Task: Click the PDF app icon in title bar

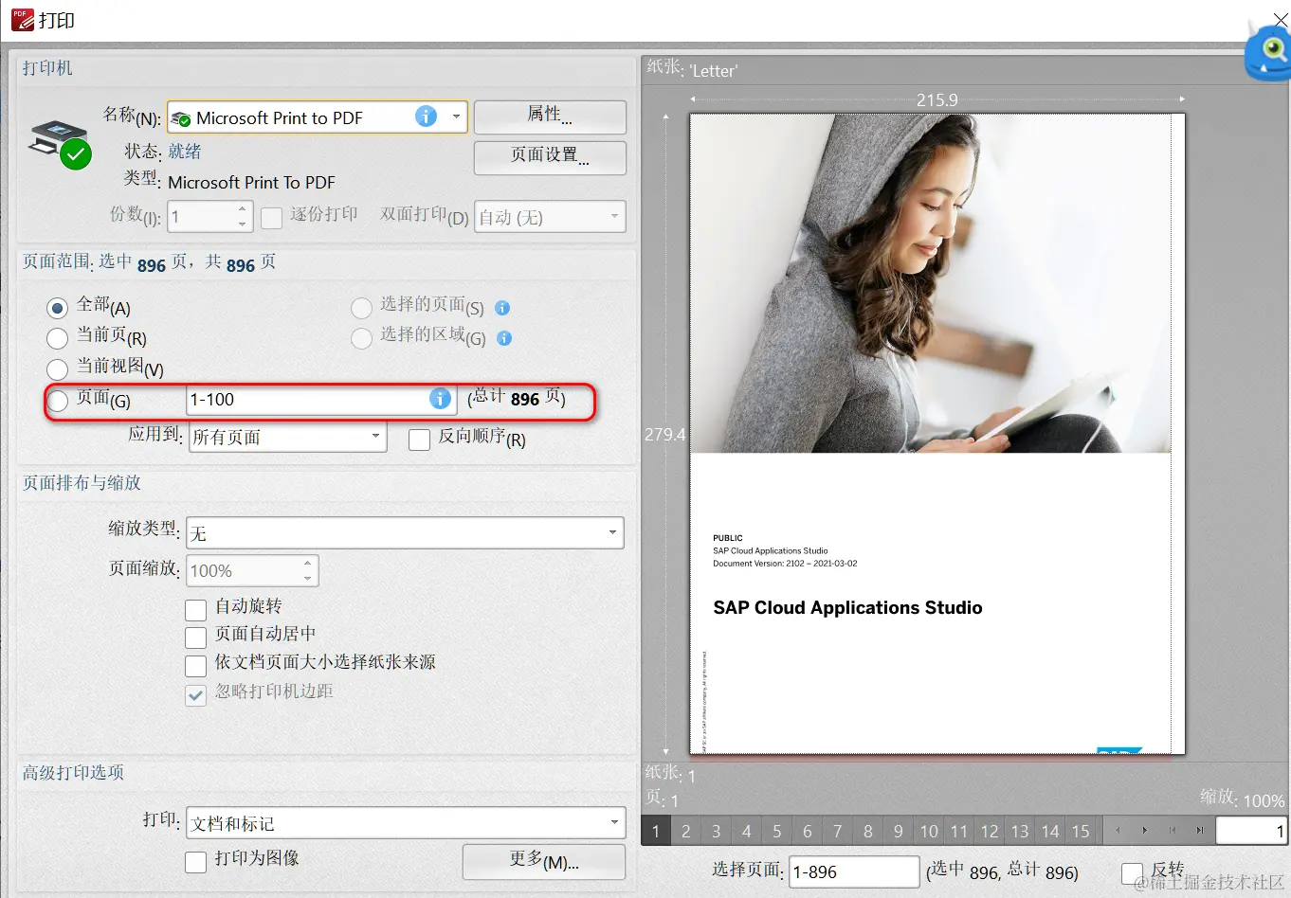Action: [x=22, y=19]
